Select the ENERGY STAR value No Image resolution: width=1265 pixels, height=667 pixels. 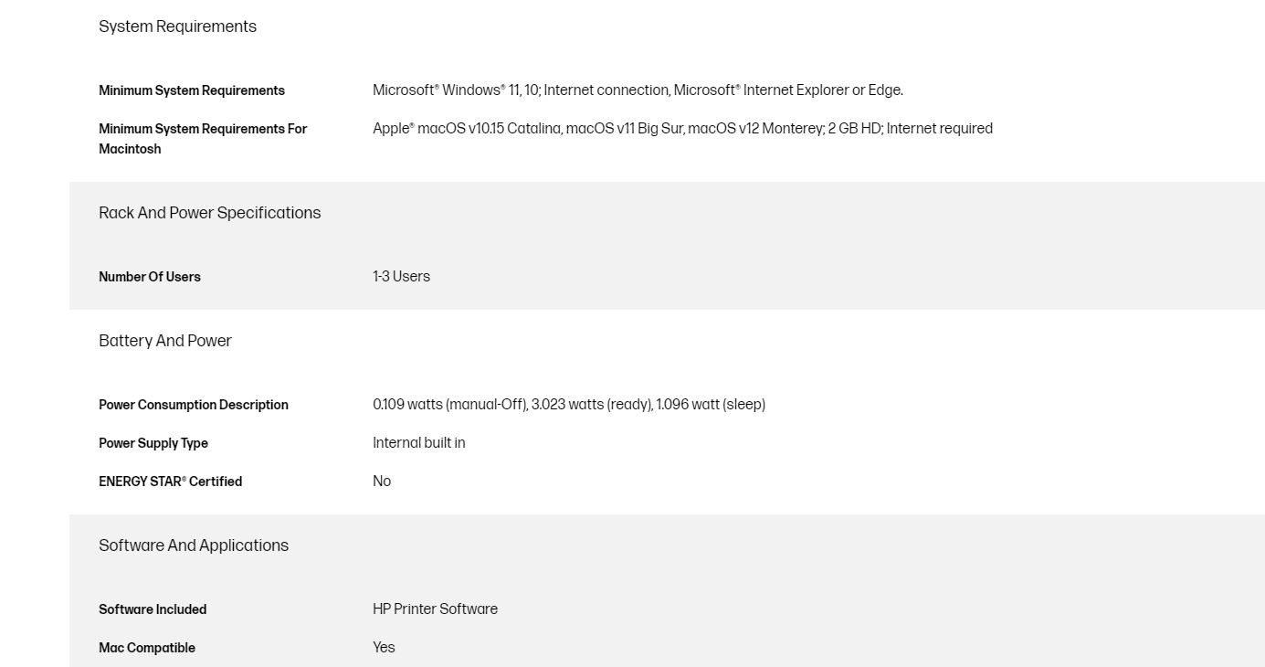(382, 482)
